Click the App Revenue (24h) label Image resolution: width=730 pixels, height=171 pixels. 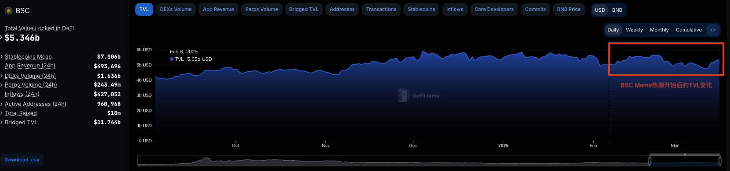click(x=30, y=66)
